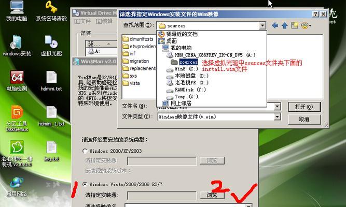Click 浏览 next to Vista install source
Viewport: 346px width, 207px height.
tap(212, 195)
